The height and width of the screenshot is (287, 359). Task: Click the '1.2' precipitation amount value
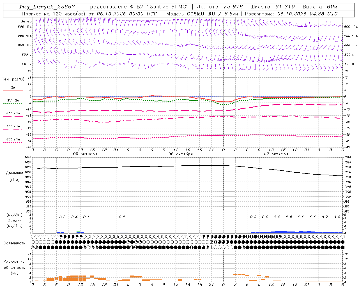289,217
